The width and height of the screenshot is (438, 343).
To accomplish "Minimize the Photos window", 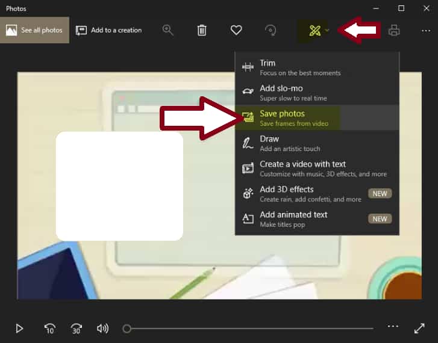I will click(x=376, y=8).
